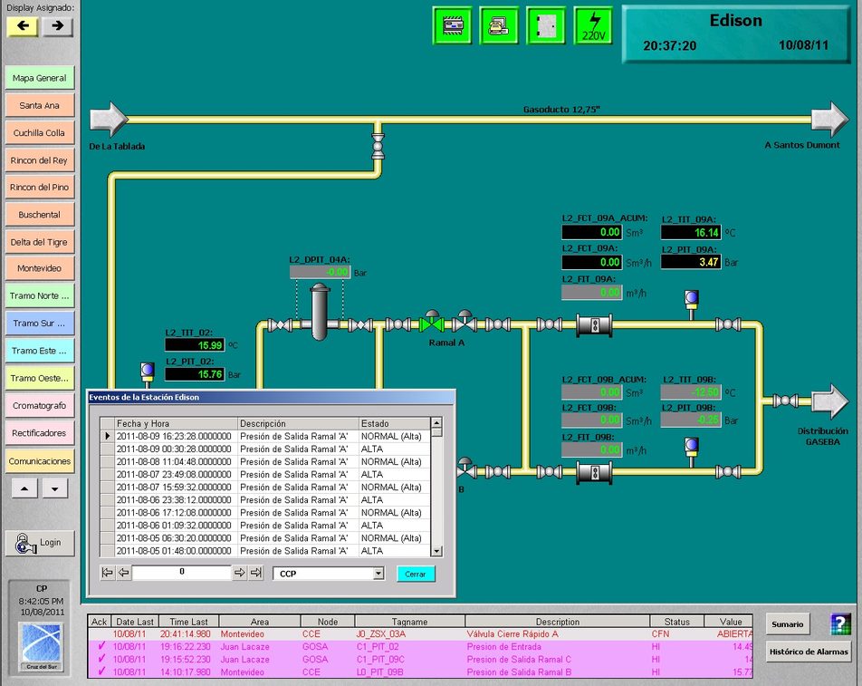Open the telephone communications status icon
862x686 pixels.
(499, 25)
